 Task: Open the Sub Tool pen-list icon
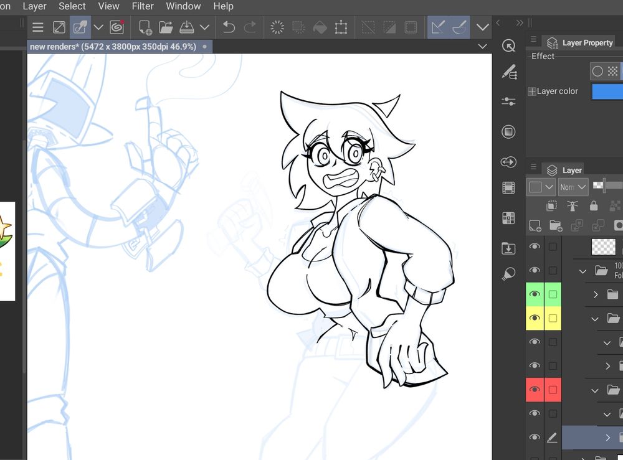(x=509, y=72)
